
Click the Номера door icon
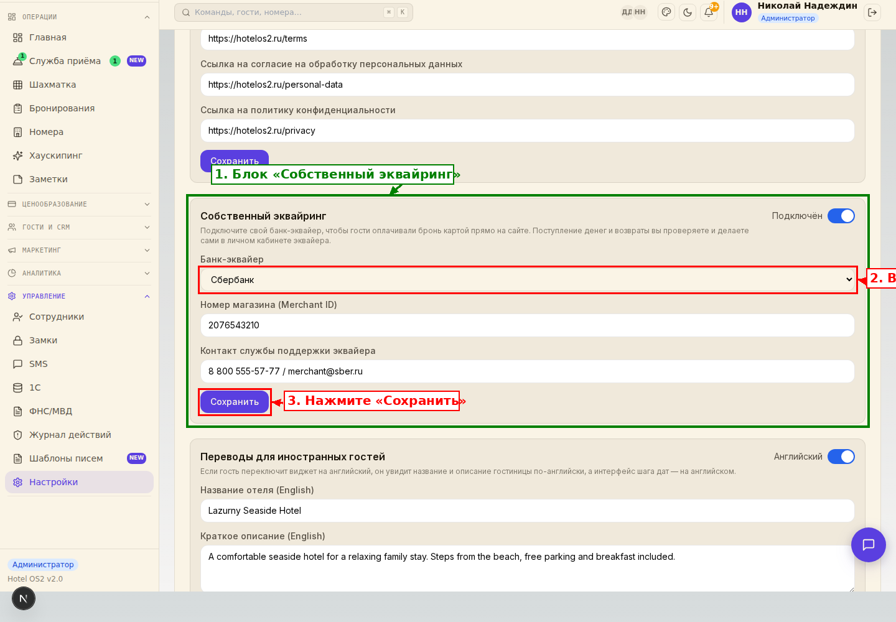18,132
